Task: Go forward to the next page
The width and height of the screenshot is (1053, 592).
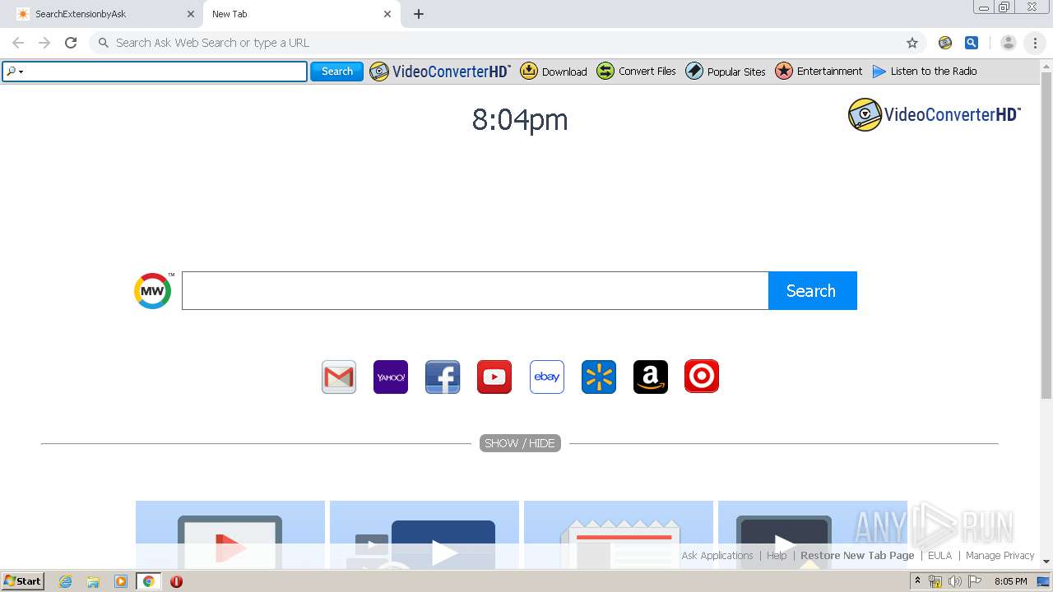Action: (44, 43)
